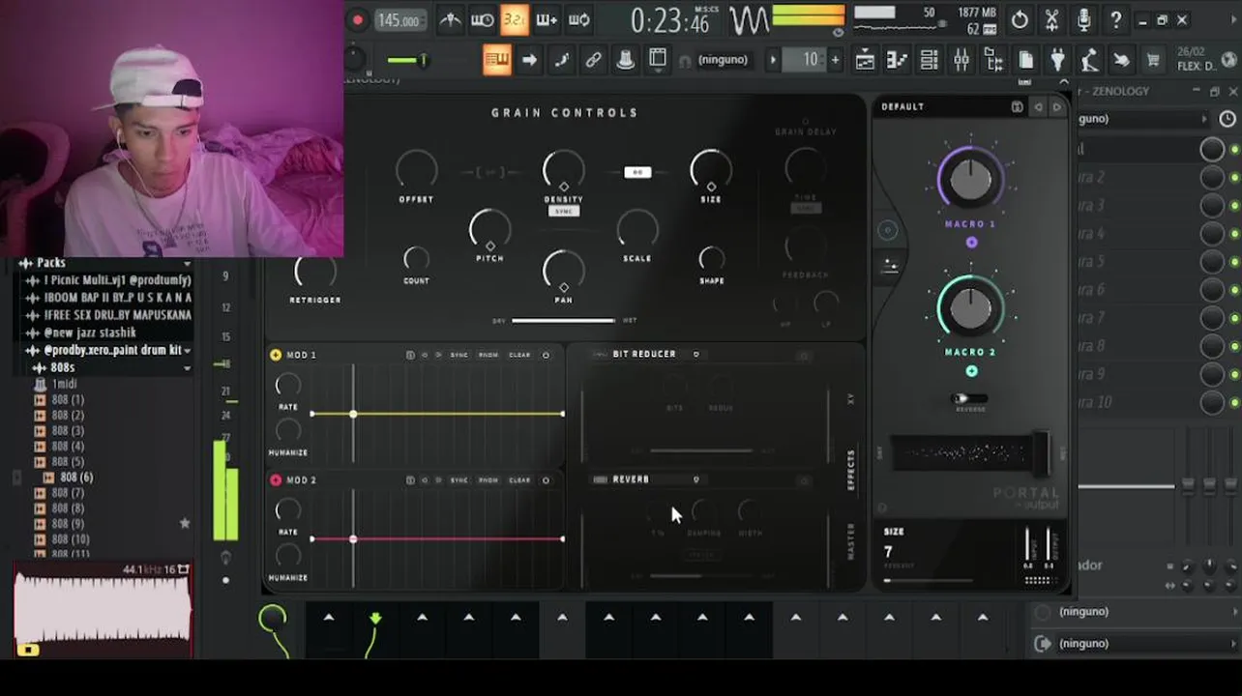This screenshot has height=696, width=1242.
Task: Toggle the MOD 2 pink enable circle
Action: tap(276, 479)
